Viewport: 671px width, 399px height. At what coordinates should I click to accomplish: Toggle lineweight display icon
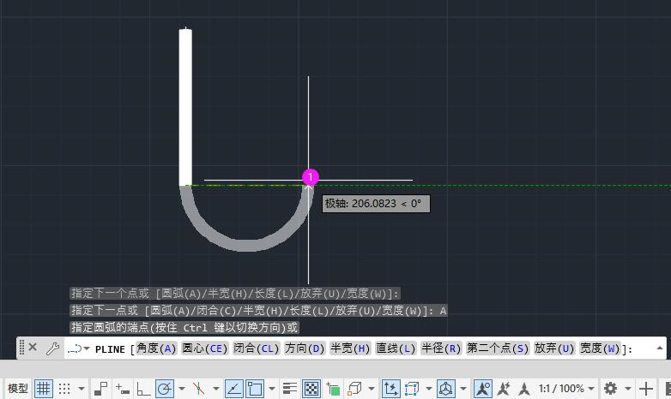pos(290,389)
